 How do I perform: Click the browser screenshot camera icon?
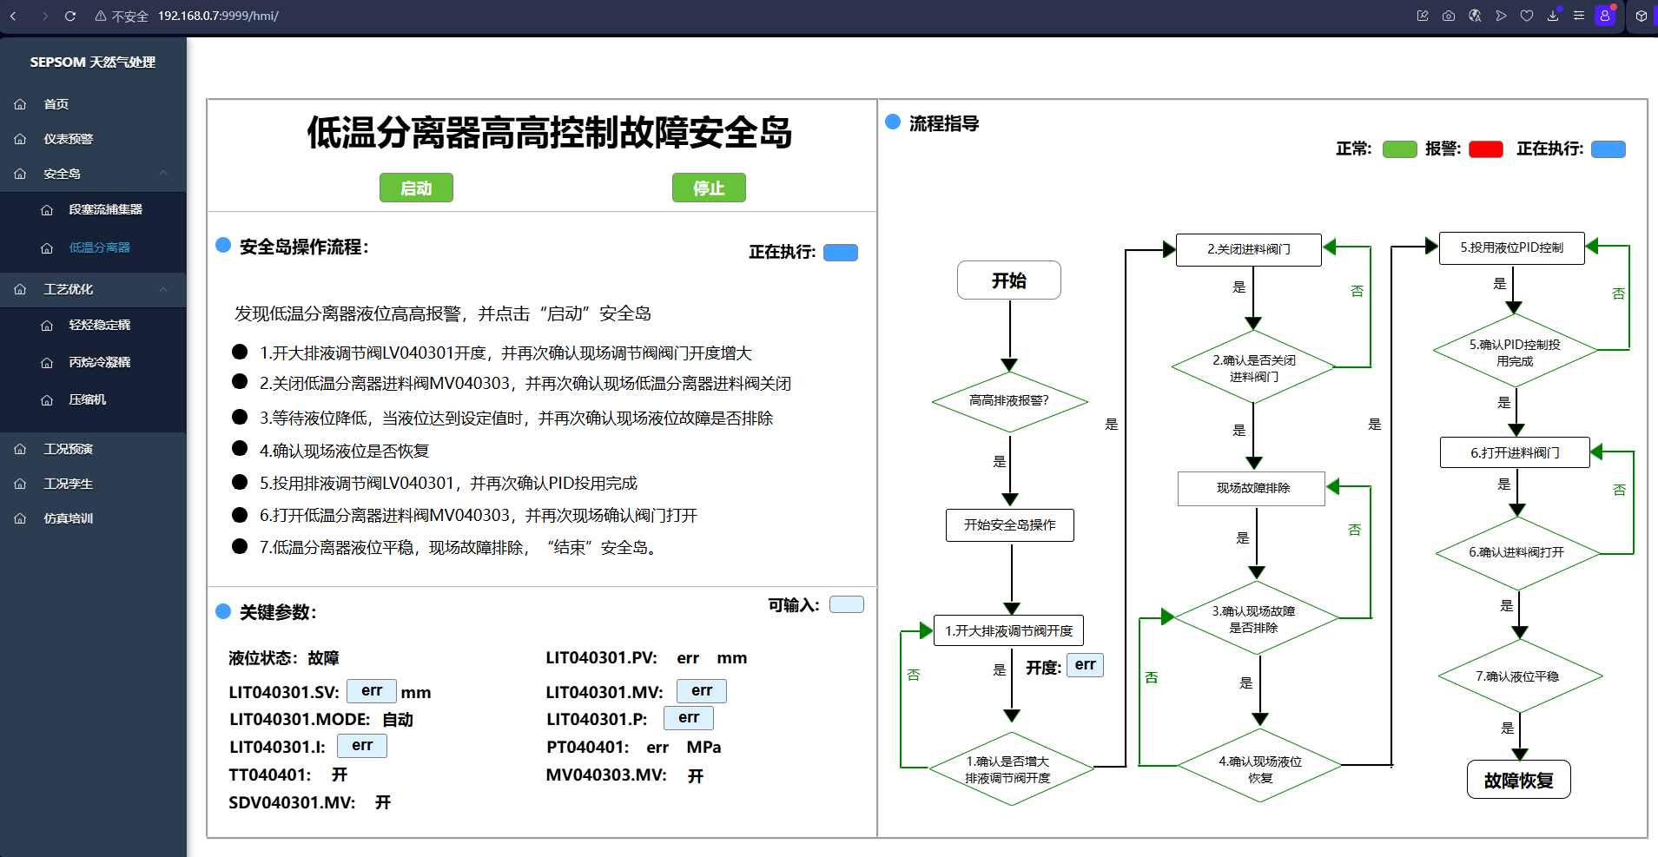tap(1449, 16)
